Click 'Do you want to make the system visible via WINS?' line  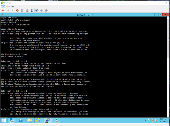pyautogui.click(x=32, y=43)
